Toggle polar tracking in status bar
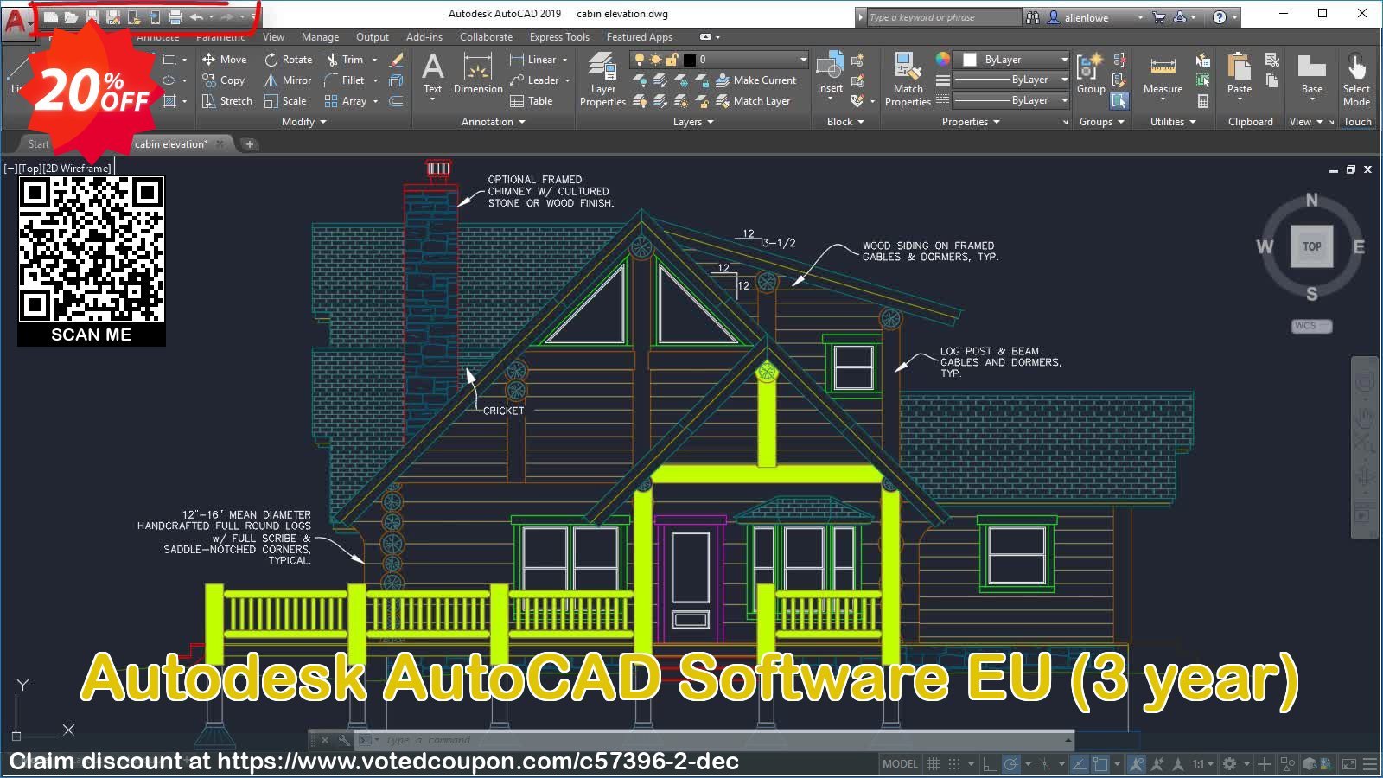Image resolution: width=1383 pixels, height=778 pixels. click(x=1010, y=764)
